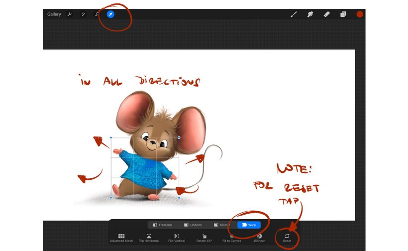Select the Paint brush tool
The height and width of the screenshot is (251, 408).
click(x=294, y=14)
